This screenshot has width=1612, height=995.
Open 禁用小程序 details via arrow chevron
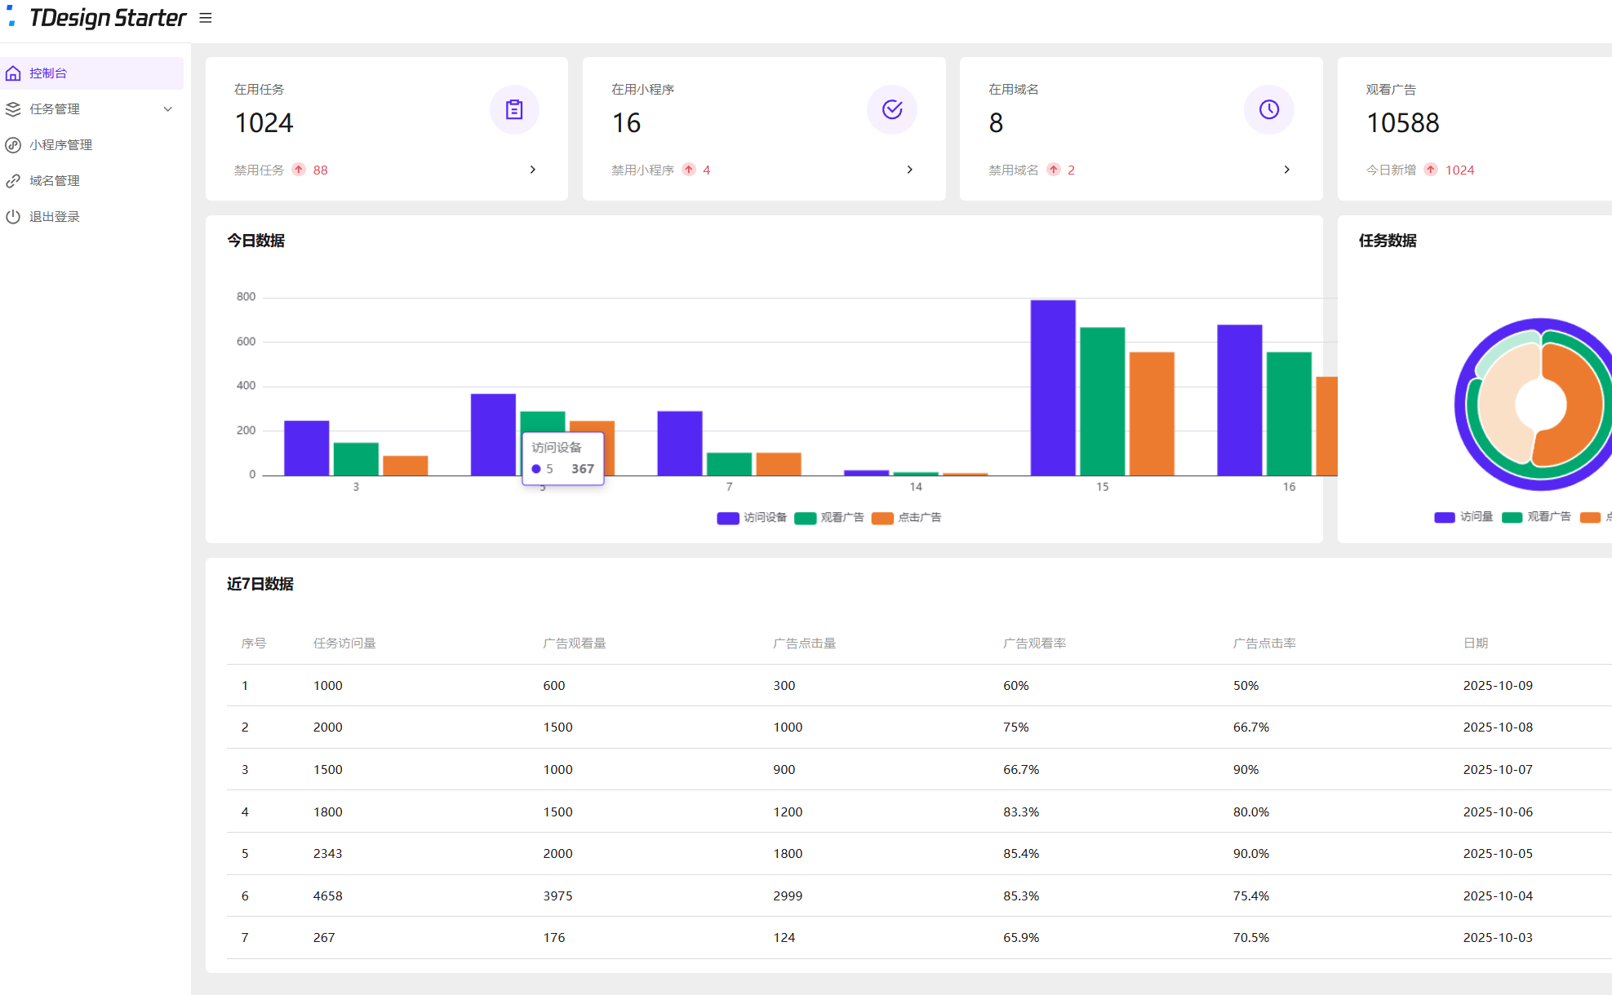(910, 170)
